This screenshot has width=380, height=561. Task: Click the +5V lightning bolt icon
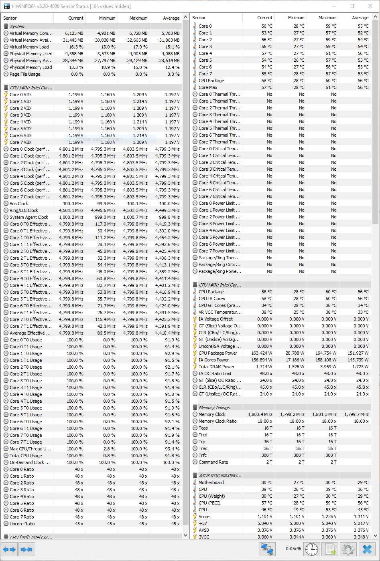(195, 523)
